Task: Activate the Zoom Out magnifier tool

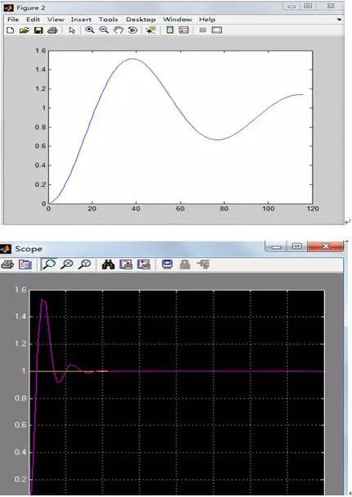Action: coord(104,29)
